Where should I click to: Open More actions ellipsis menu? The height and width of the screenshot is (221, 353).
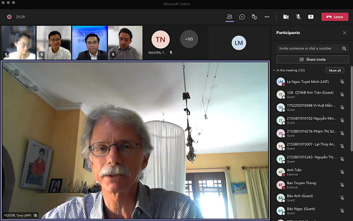[267, 17]
